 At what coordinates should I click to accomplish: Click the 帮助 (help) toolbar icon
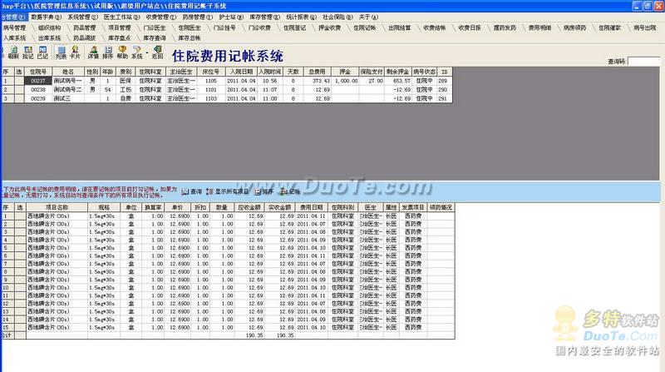123,56
